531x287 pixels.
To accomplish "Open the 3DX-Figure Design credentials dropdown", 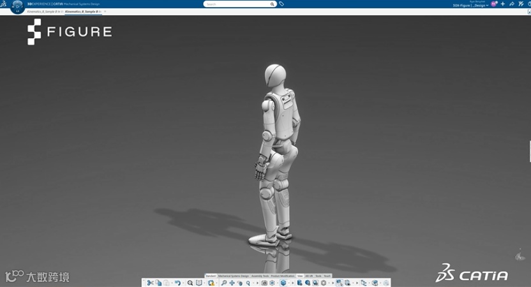I will [x=471, y=5].
